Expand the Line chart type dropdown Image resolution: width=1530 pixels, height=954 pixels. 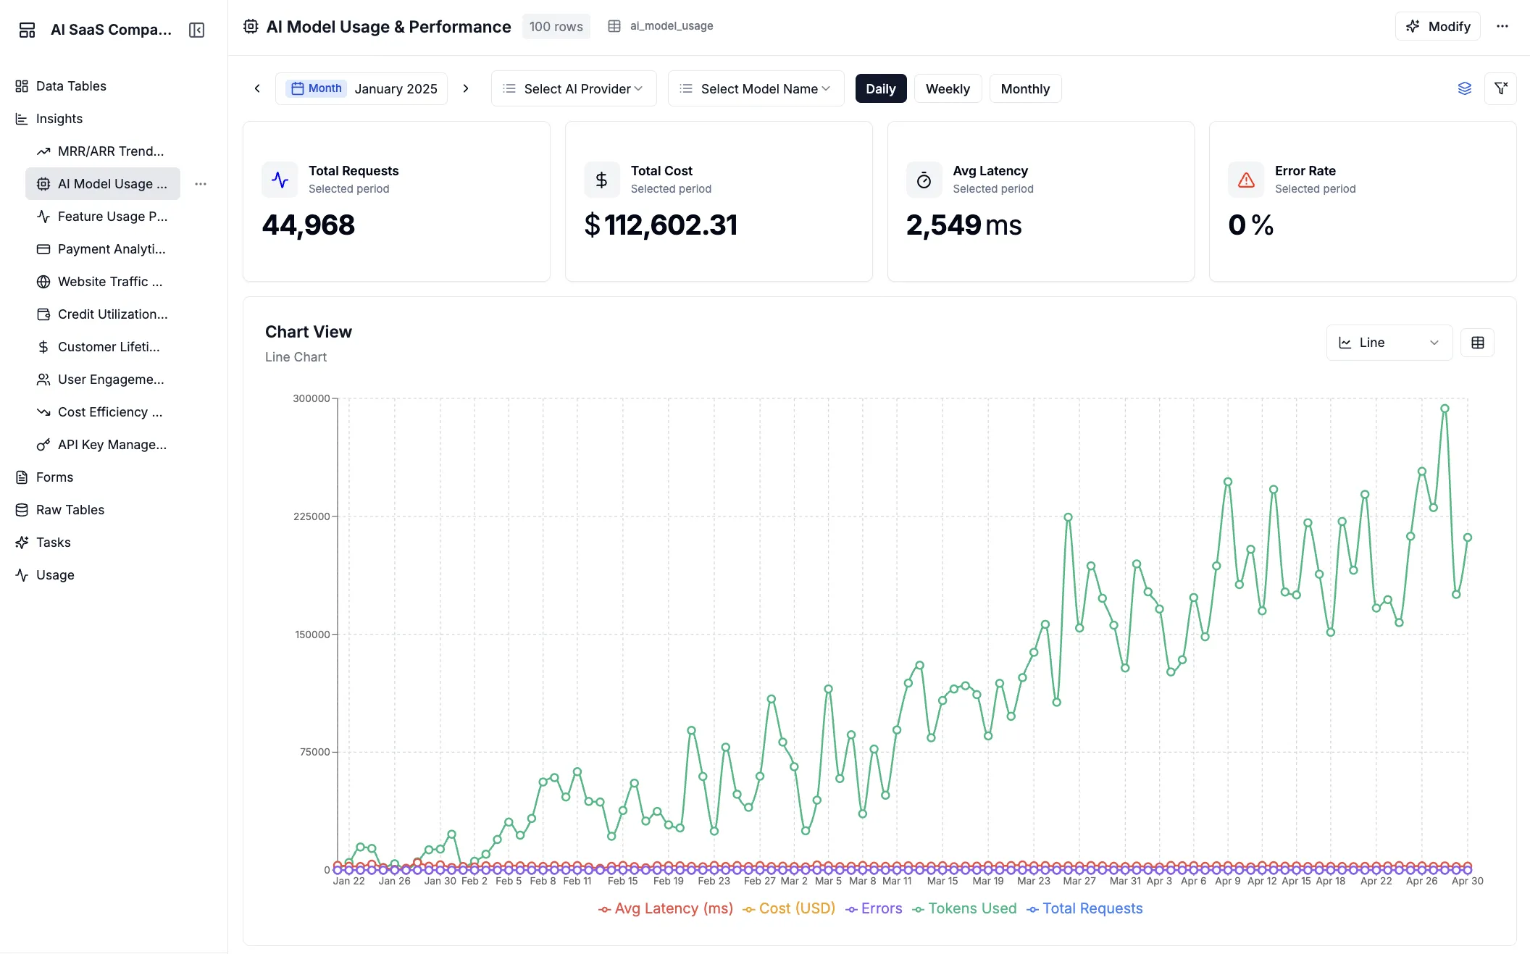click(x=1389, y=343)
